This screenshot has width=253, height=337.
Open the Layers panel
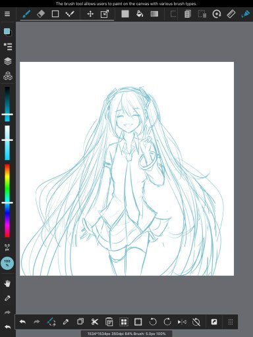(8, 61)
